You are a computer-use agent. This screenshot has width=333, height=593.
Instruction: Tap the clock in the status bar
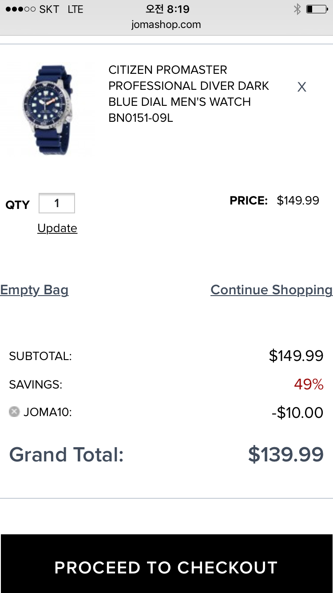(x=167, y=9)
